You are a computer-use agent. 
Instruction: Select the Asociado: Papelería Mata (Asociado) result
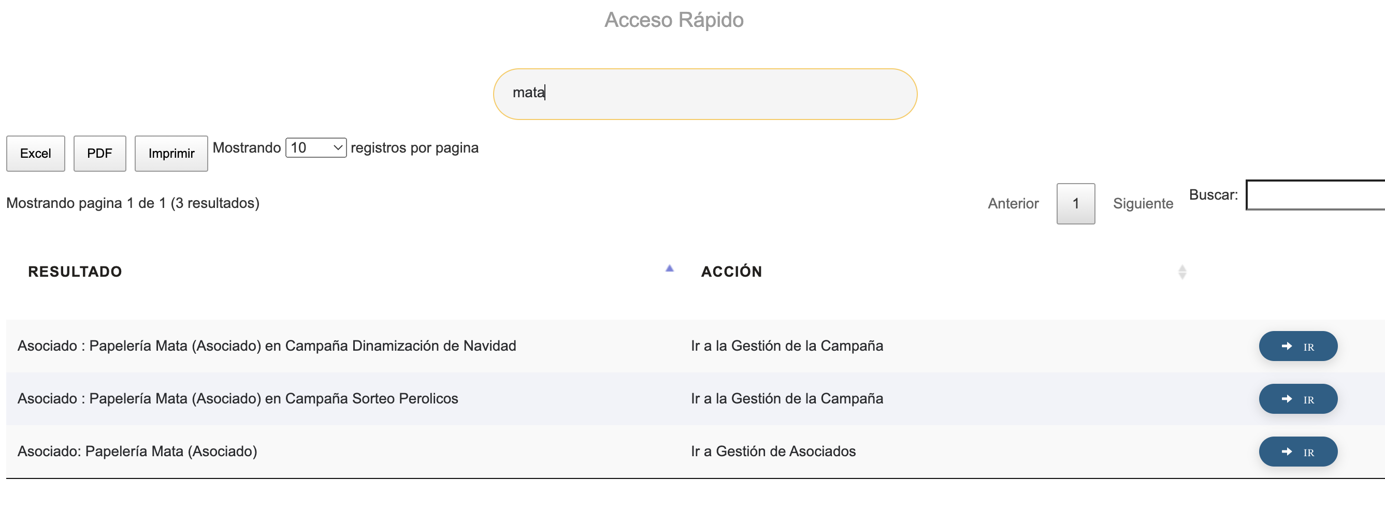tap(137, 451)
